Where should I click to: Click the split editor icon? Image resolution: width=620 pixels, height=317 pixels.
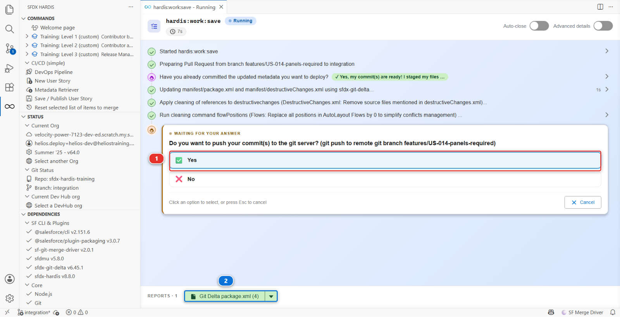tap(600, 7)
